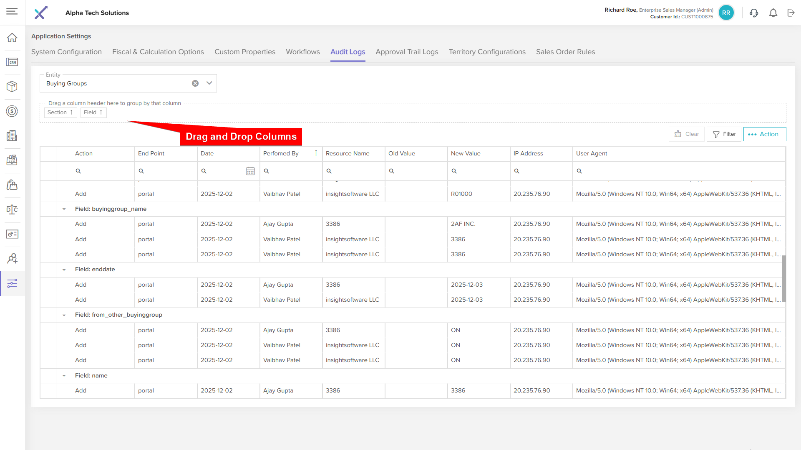The width and height of the screenshot is (801, 450).
Task: Go to the Home sidebar icon
Action: pyautogui.click(x=12, y=37)
